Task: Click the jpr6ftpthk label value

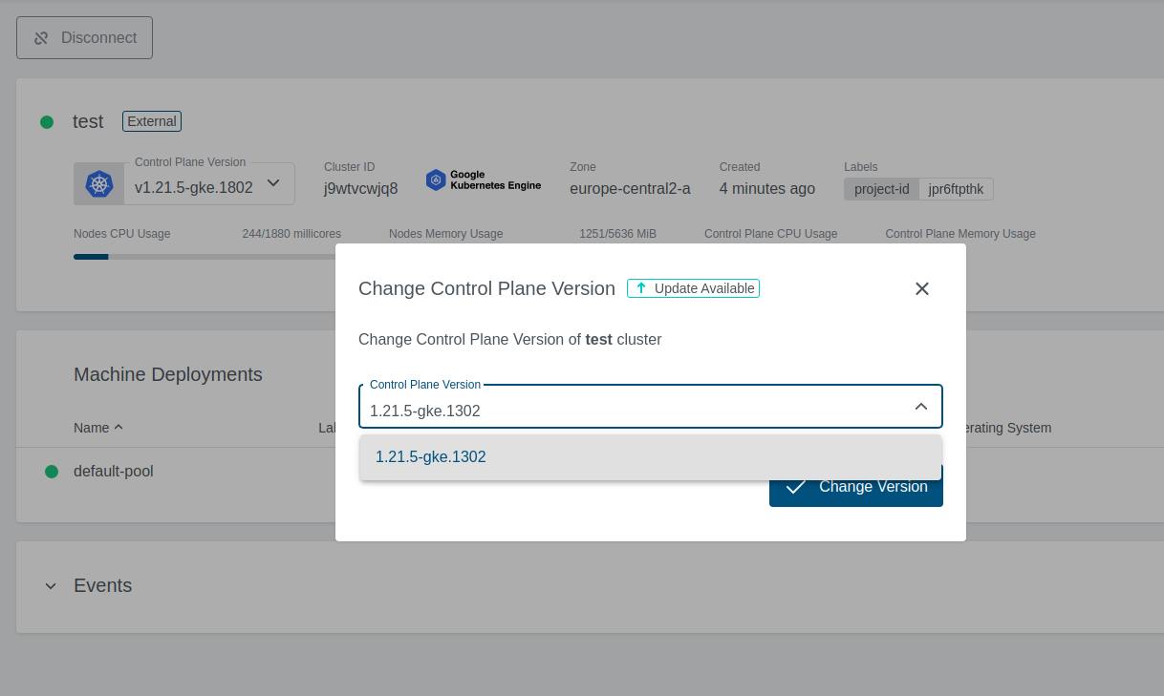Action: click(x=956, y=189)
